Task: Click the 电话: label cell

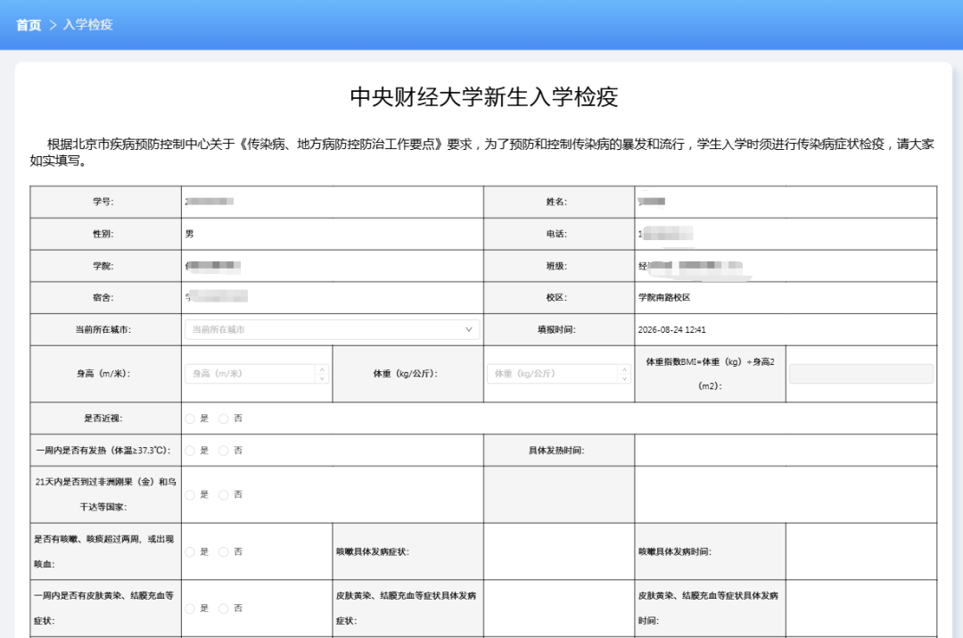Action: 559,234
